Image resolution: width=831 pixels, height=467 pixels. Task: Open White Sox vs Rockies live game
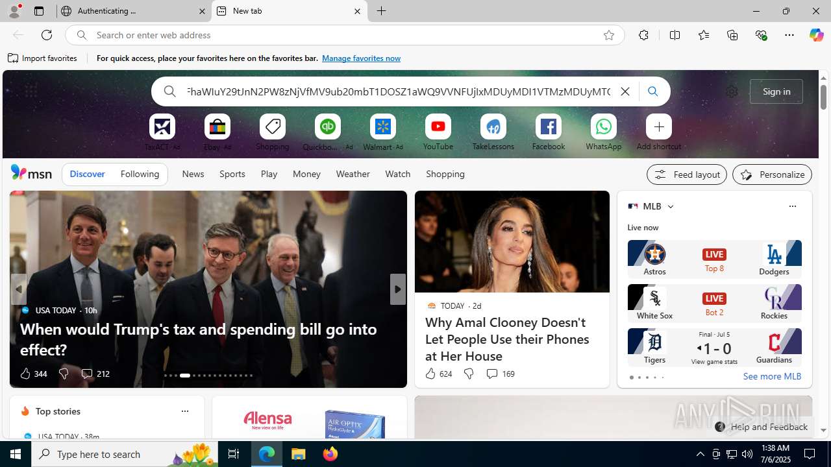coord(714,303)
